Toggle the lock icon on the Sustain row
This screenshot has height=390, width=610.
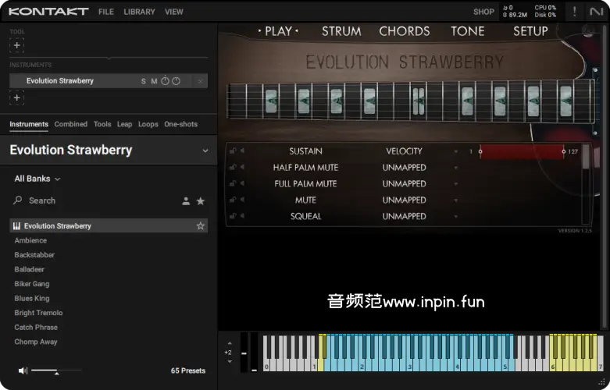pyautogui.click(x=233, y=151)
